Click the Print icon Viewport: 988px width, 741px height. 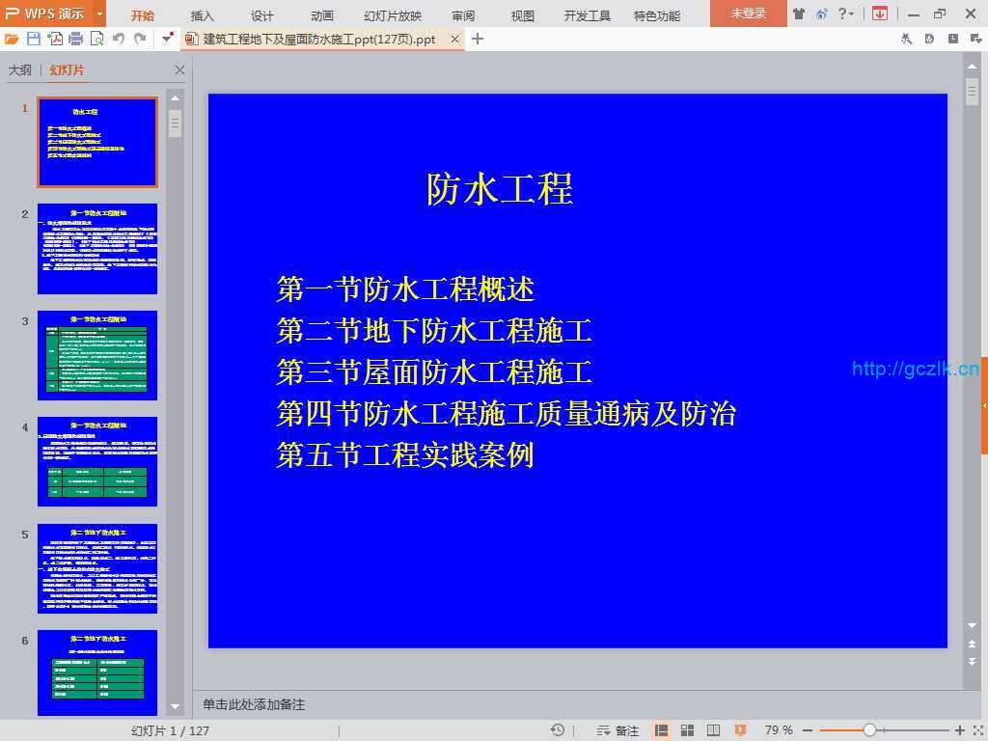pyautogui.click(x=76, y=39)
